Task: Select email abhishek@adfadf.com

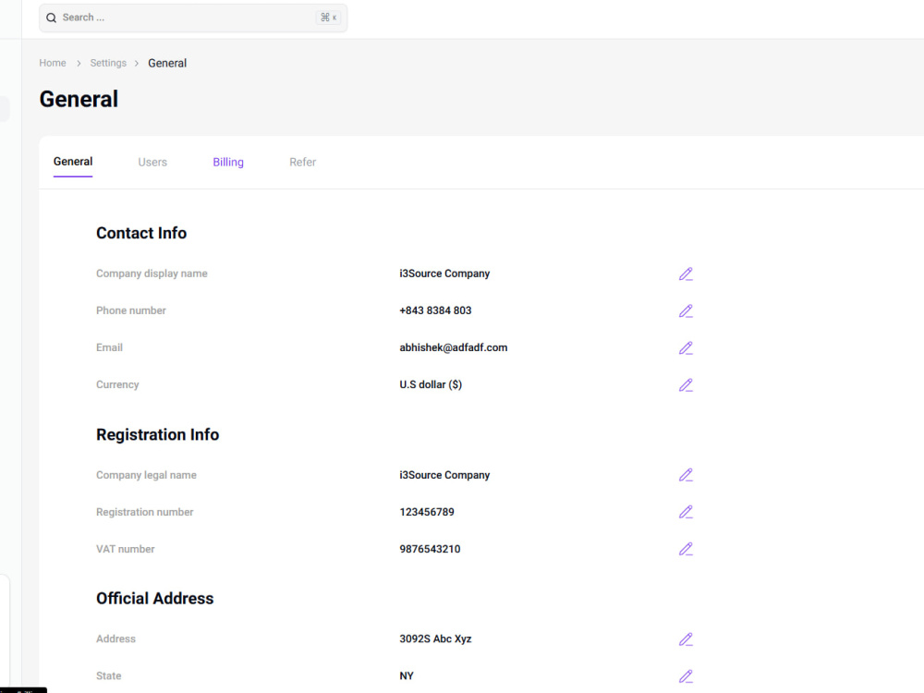Action: 453,347
